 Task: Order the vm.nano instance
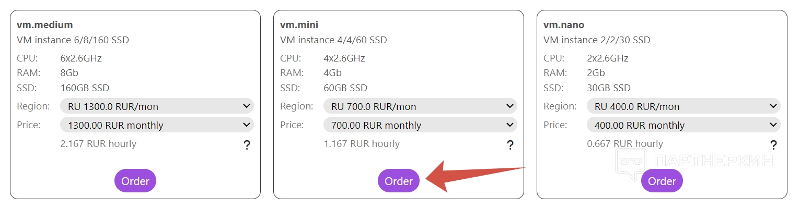[662, 181]
